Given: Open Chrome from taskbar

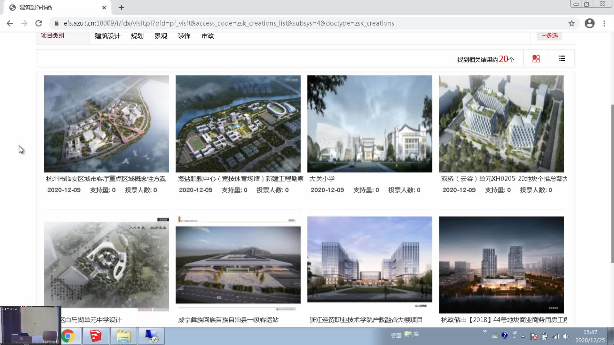Looking at the screenshot, I should coord(68,336).
